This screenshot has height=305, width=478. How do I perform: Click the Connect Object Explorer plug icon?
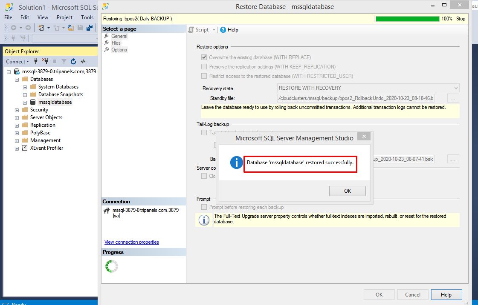tap(36, 61)
